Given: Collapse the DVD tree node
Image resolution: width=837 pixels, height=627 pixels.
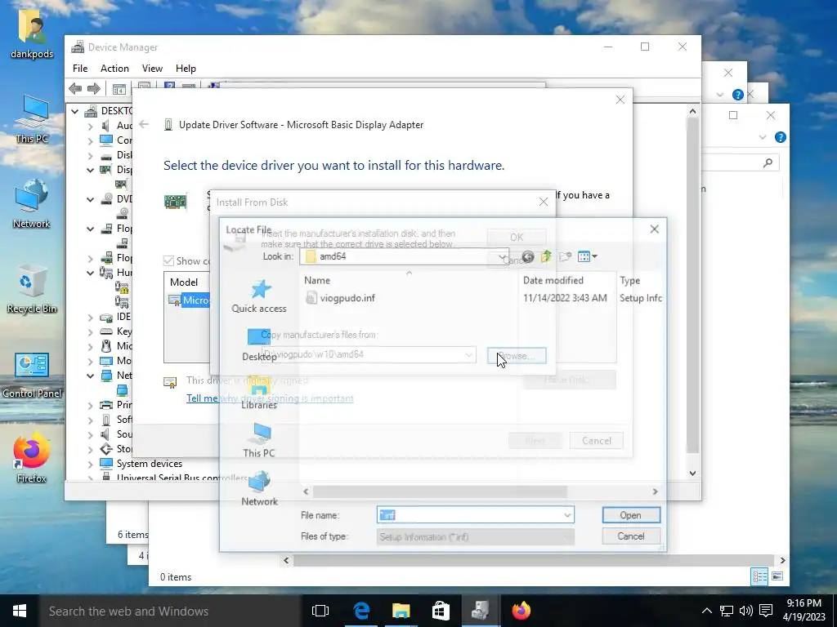Looking at the screenshot, I should click(x=90, y=199).
